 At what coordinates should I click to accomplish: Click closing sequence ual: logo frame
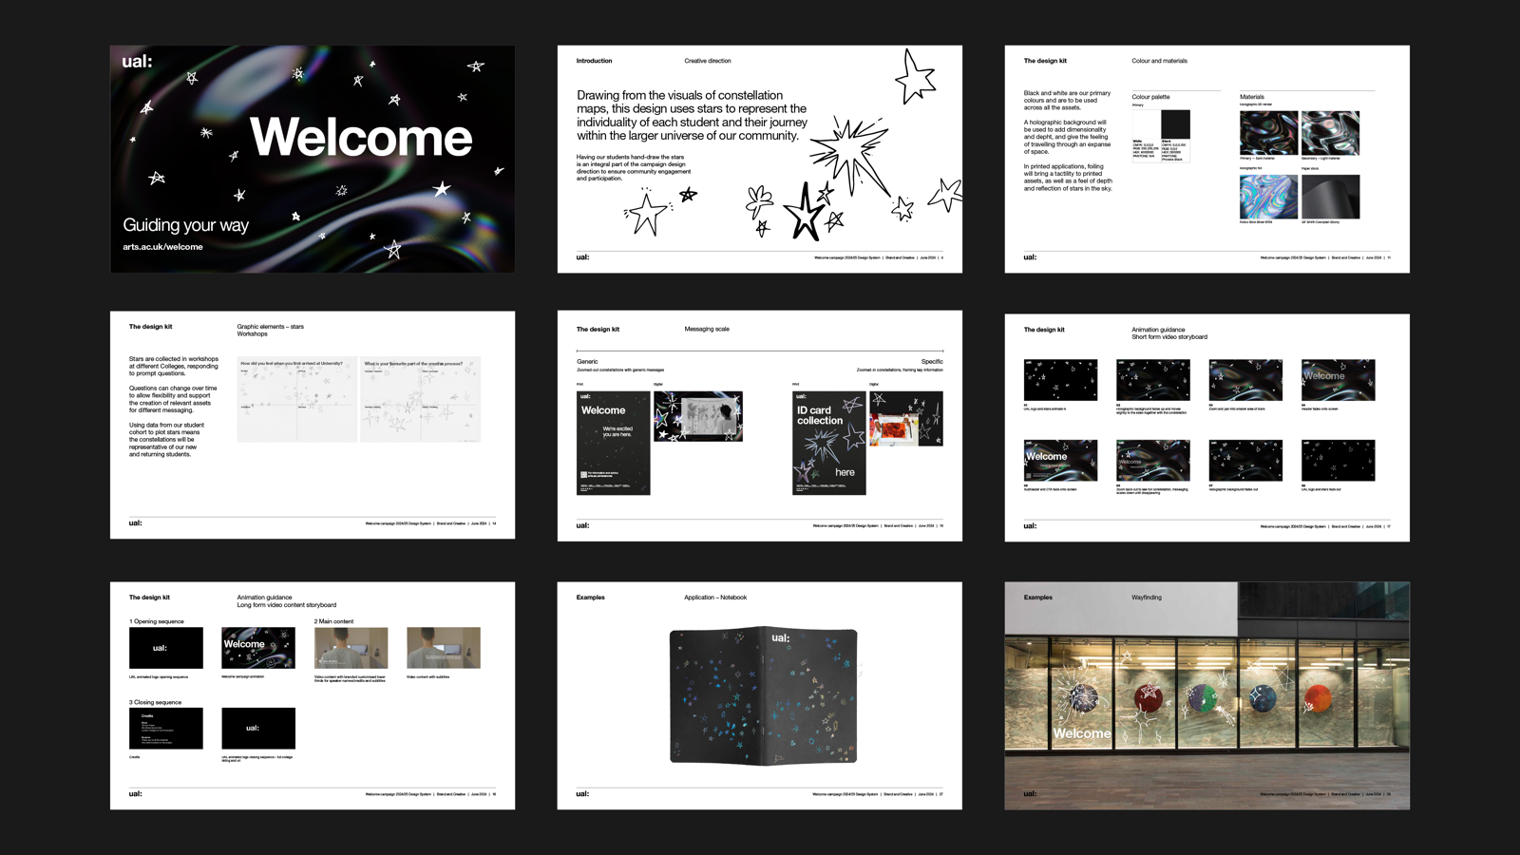point(258,729)
